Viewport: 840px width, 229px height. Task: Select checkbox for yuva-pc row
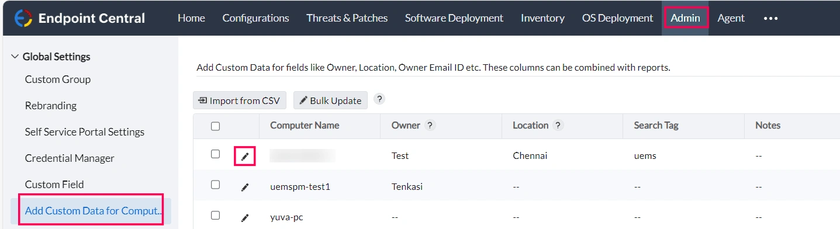pyautogui.click(x=215, y=216)
